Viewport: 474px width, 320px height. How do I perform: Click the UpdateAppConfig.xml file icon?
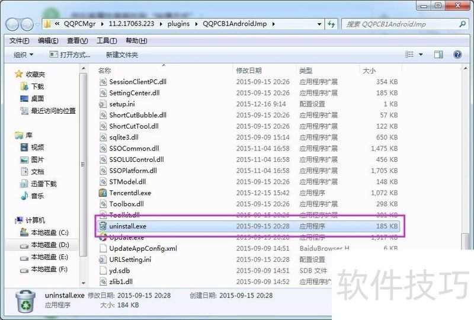click(x=103, y=248)
